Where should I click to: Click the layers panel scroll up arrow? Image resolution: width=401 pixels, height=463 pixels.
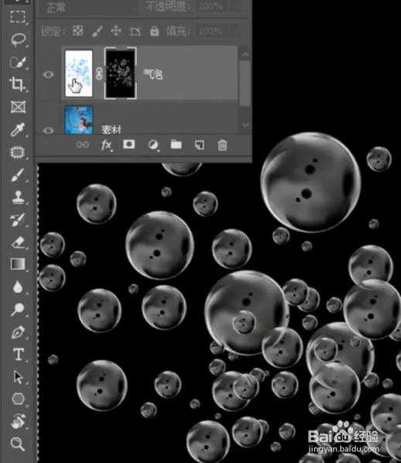click(x=245, y=54)
